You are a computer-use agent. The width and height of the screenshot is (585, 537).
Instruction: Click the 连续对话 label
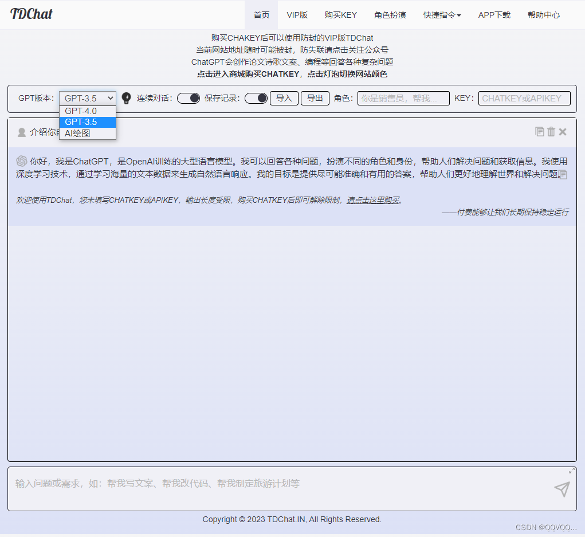click(155, 98)
